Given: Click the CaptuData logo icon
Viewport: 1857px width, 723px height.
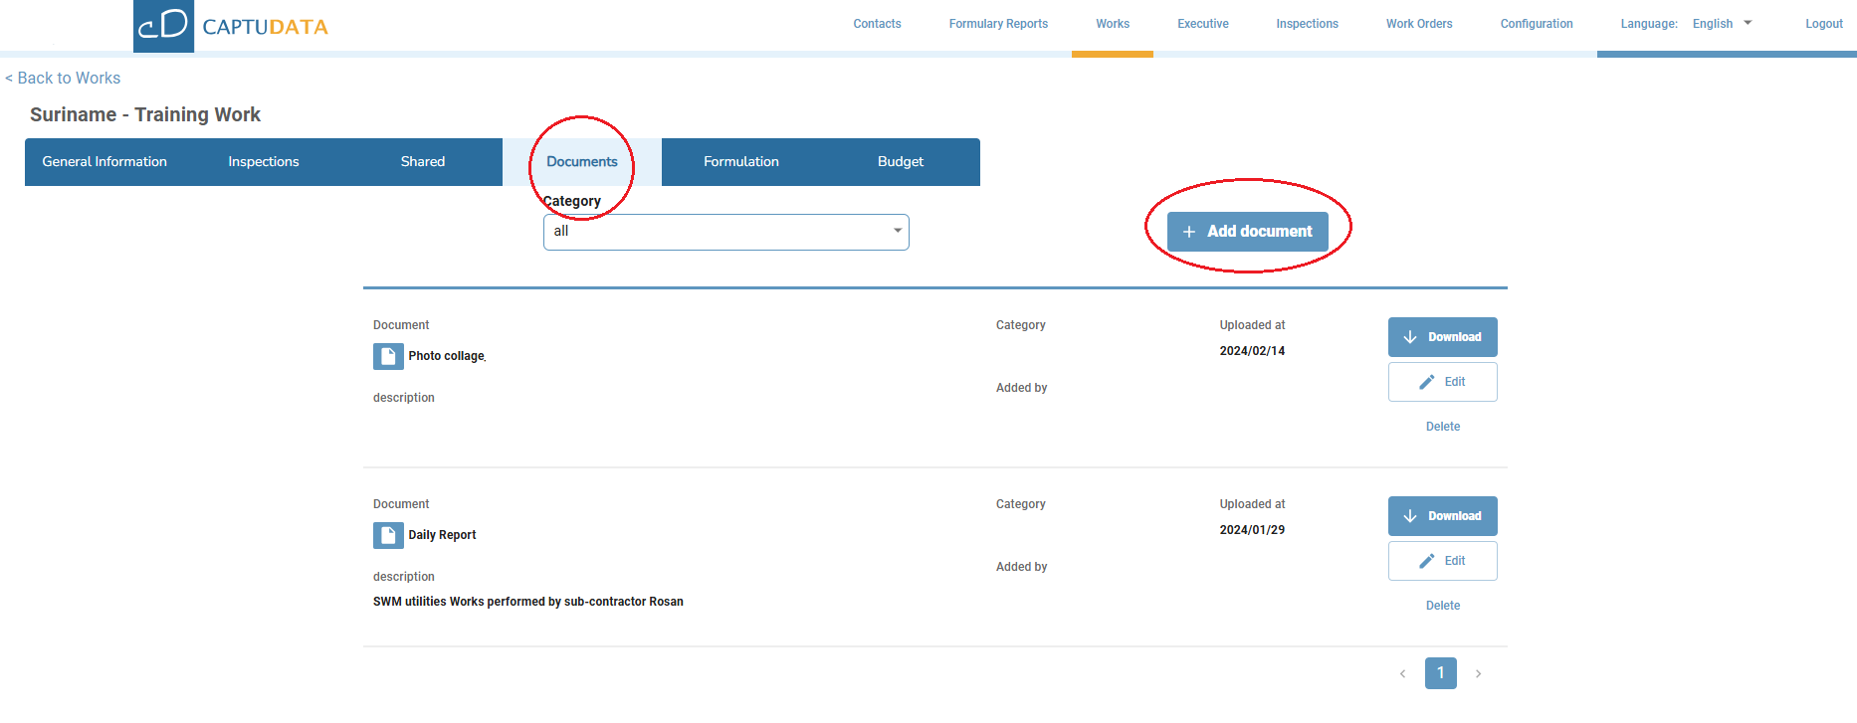Looking at the screenshot, I should tap(163, 26).
